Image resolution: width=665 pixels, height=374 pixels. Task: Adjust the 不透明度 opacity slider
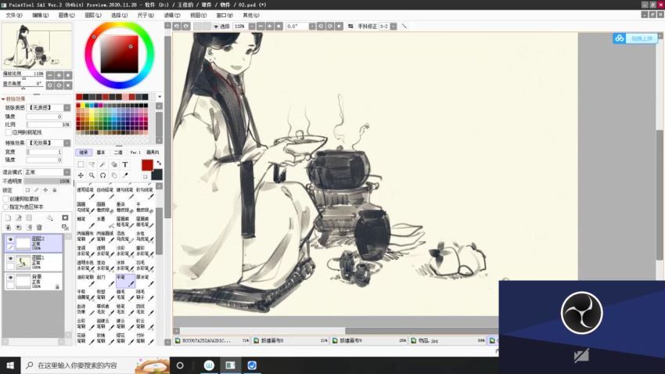tap(48, 181)
